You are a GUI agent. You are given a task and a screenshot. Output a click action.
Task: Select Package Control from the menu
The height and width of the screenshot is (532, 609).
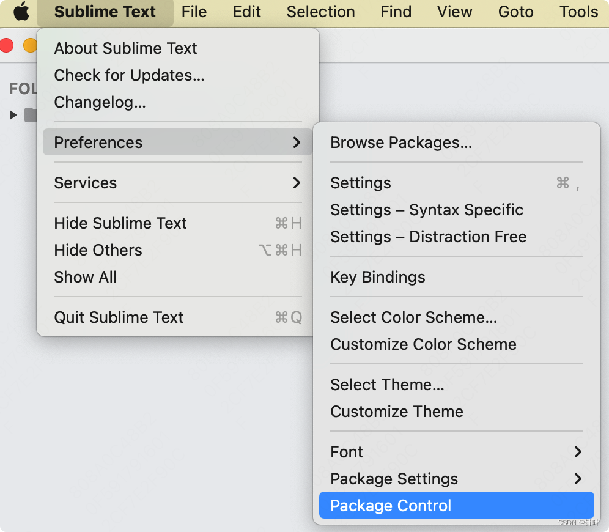pos(390,506)
